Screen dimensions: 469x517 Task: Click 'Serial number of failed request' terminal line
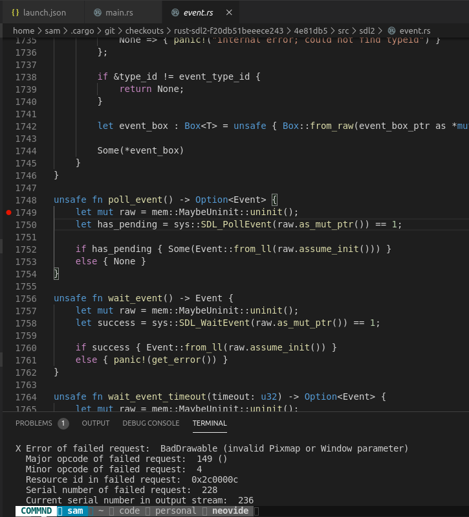[x=122, y=490]
